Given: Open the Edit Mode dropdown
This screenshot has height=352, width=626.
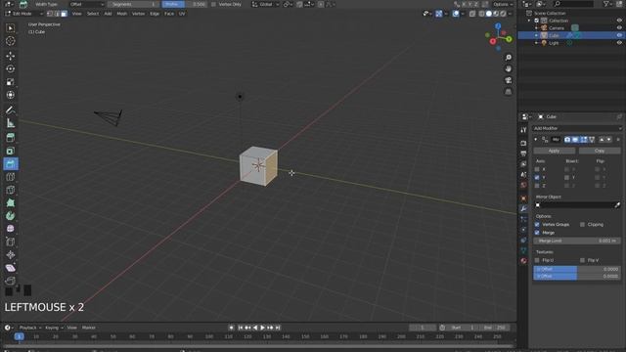Looking at the screenshot, I should [x=23, y=14].
